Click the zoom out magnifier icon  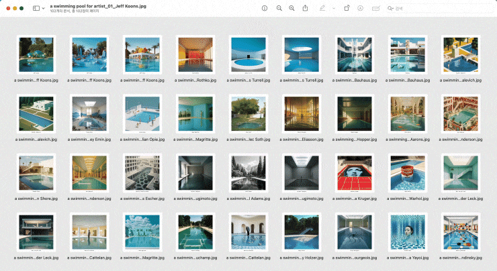[x=279, y=8]
